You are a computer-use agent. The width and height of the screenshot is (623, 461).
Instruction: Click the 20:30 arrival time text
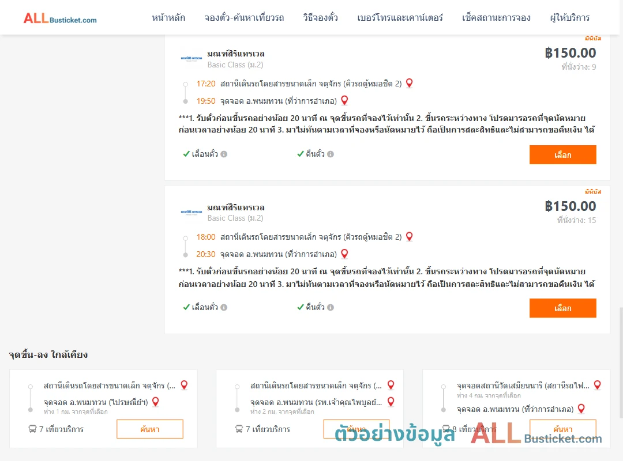click(206, 254)
